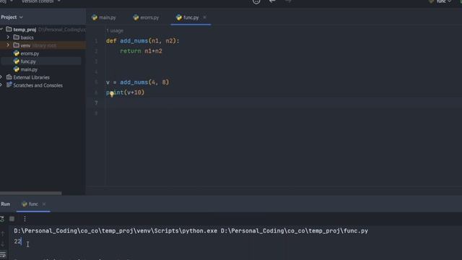Click the Python icon on func.py tab
The width and height of the screenshot is (462, 260).
point(178,17)
